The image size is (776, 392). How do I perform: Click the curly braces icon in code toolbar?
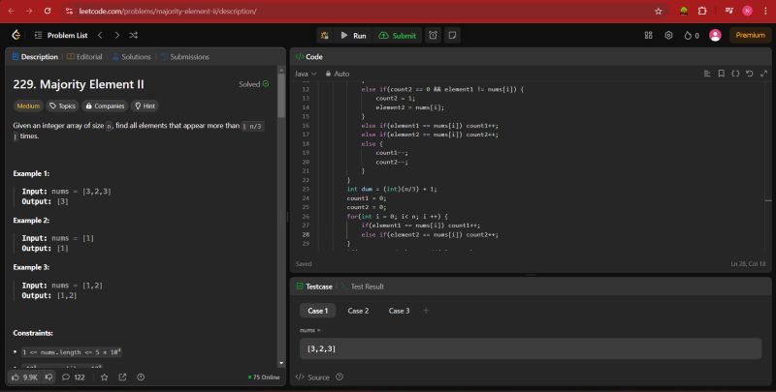[x=735, y=74]
